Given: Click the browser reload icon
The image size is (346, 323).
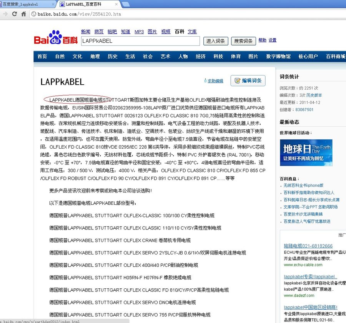Looking at the screenshot, I should (x=15, y=14).
